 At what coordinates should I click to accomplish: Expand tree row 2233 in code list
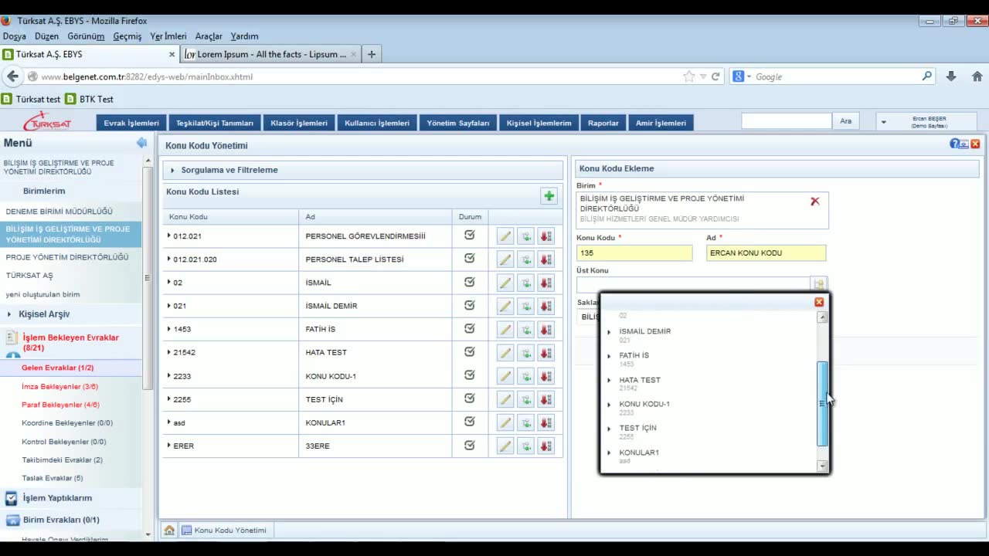click(169, 376)
